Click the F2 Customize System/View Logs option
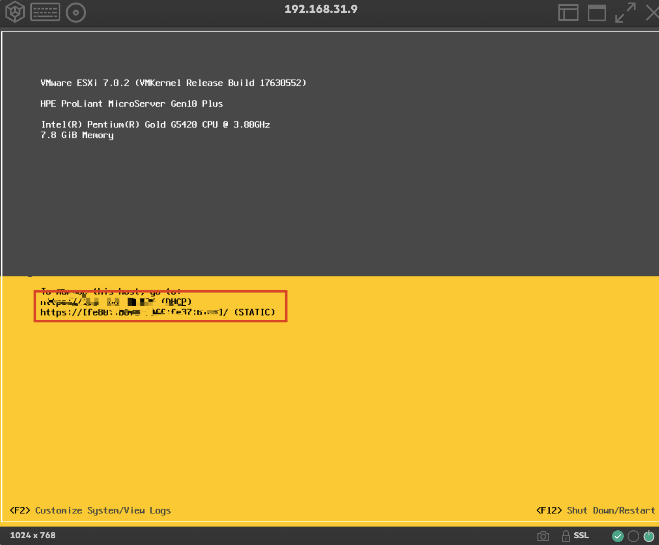The height and width of the screenshot is (545, 659). coord(90,511)
